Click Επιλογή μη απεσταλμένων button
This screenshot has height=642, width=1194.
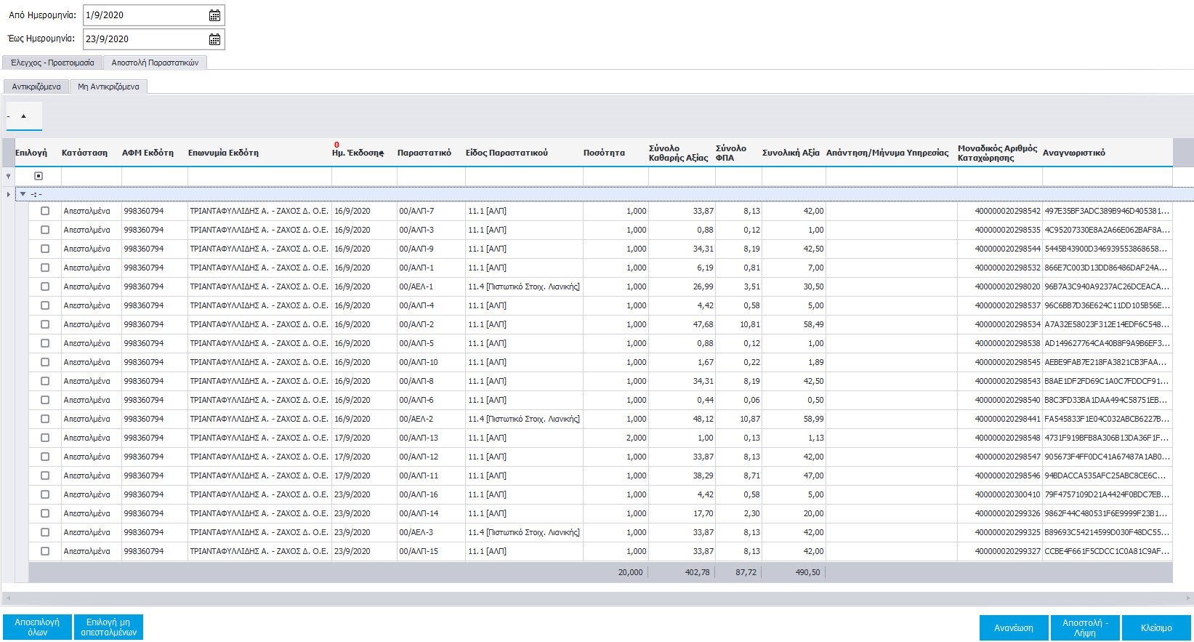click(x=108, y=627)
